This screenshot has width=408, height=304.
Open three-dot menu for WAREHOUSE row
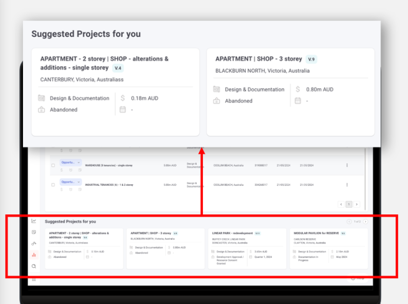[x=347, y=165]
